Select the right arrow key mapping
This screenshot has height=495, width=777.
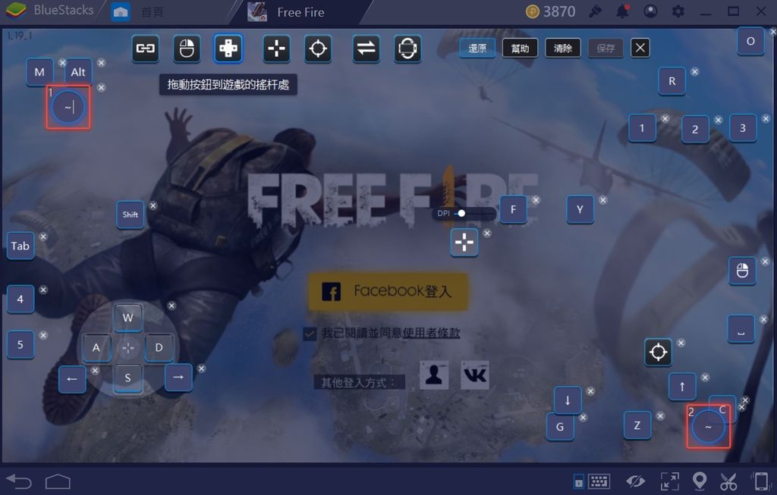pos(178,378)
